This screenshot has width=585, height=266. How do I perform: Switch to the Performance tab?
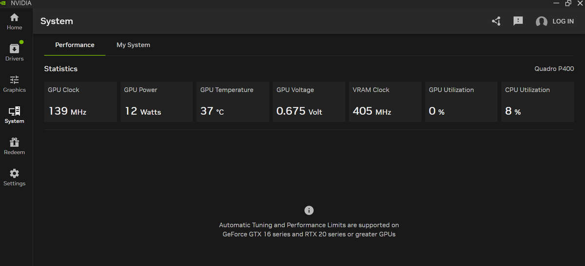coord(75,45)
